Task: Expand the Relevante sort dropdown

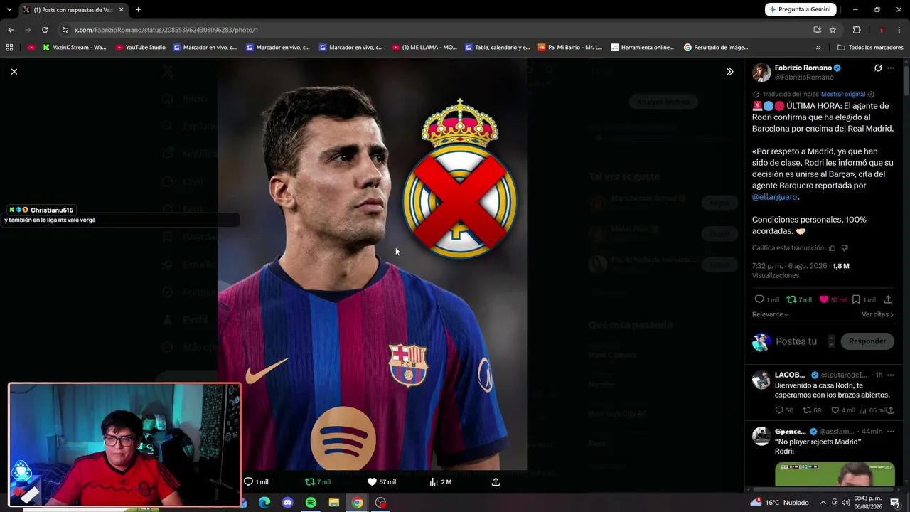Action: pos(771,314)
